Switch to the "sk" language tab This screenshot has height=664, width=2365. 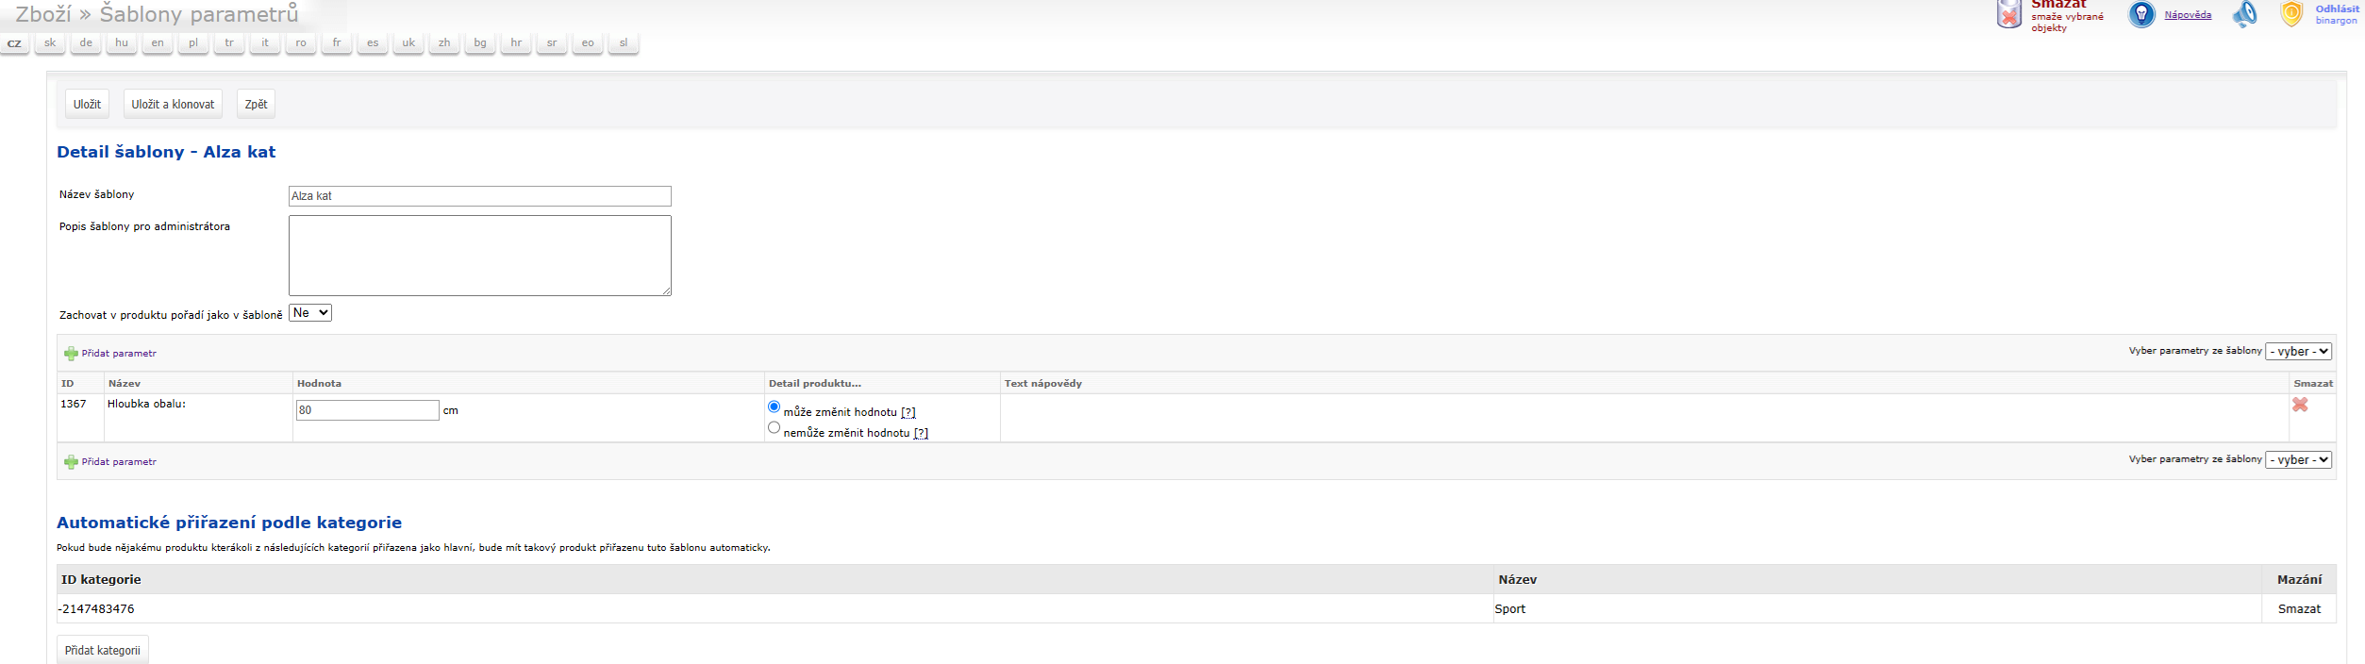[50, 43]
